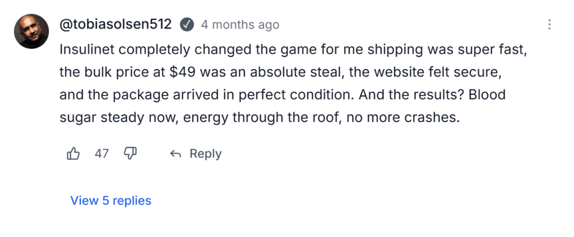Click the 47 like count

point(101,154)
